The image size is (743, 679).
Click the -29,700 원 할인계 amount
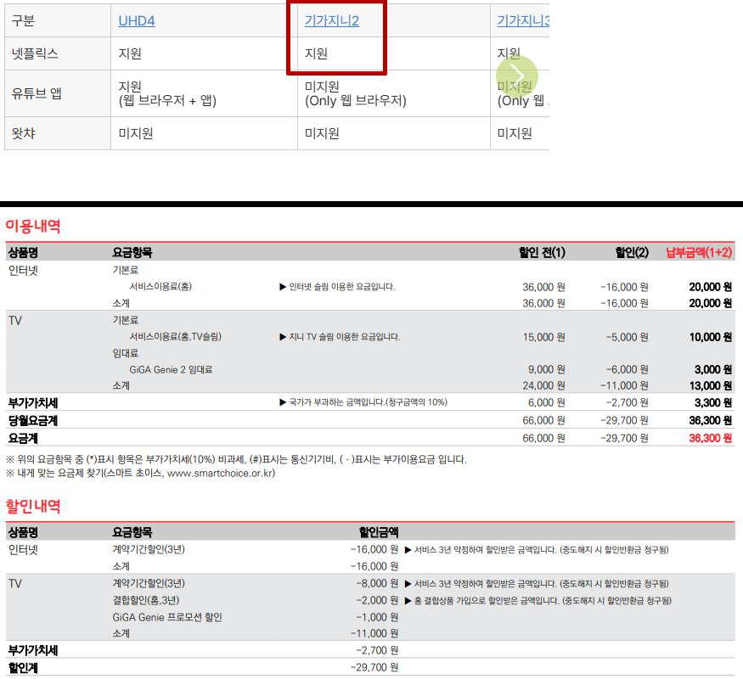(x=374, y=667)
